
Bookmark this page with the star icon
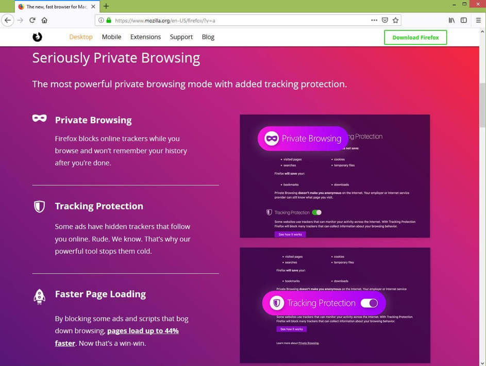[x=395, y=20]
